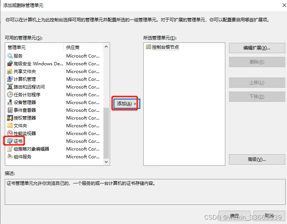Click the 上移(U) button
This screenshot has height=224, width=287.
257,83
